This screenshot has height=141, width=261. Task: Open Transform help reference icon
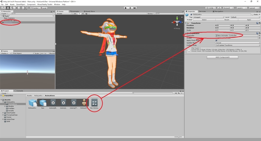[257, 23]
